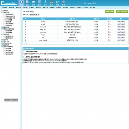This screenshot has width=129, height=129.
Task: Select the home_classid variable name cell
Action: [x=43, y=40]
